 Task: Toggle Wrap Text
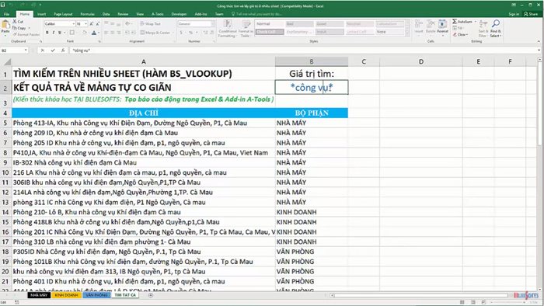click(x=150, y=24)
